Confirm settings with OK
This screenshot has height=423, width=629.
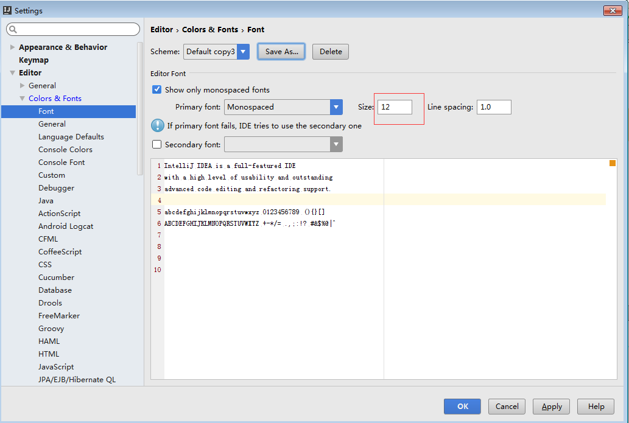click(x=463, y=407)
